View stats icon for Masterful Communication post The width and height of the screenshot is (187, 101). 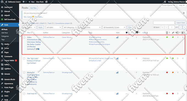click(117, 72)
